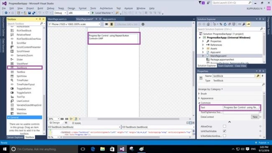Start debugging with the green play icon

[93, 13]
